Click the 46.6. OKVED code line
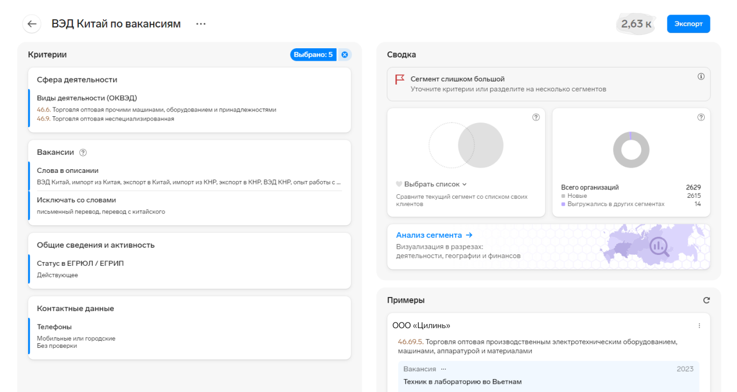This screenshot has width=737, height=392. coord(156,110)
